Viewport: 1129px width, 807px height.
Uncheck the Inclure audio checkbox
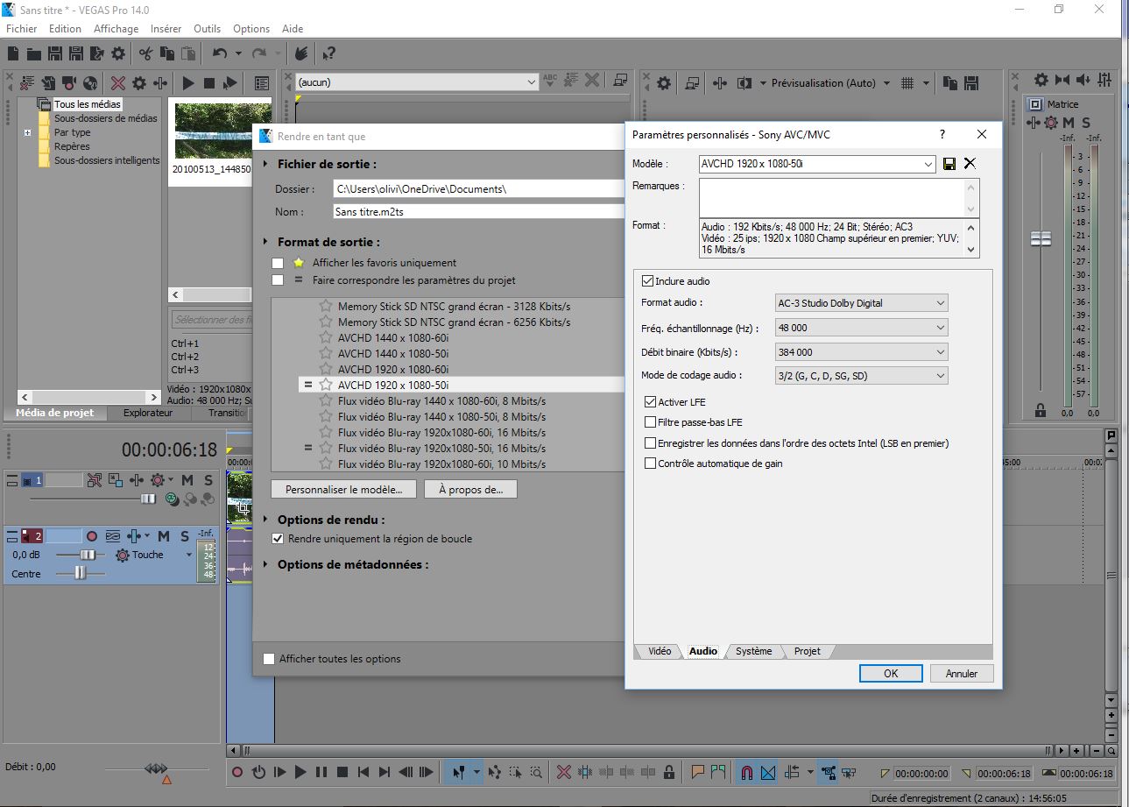tap(648, 281)
